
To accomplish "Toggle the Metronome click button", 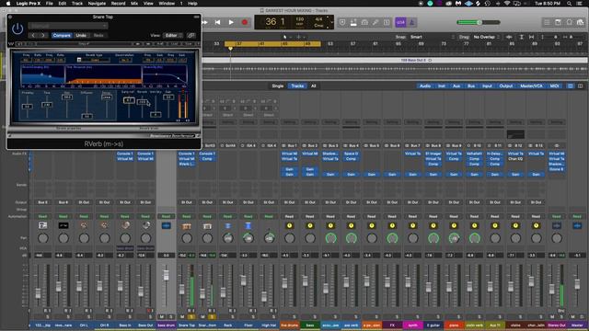I will (x=411, y=22).
